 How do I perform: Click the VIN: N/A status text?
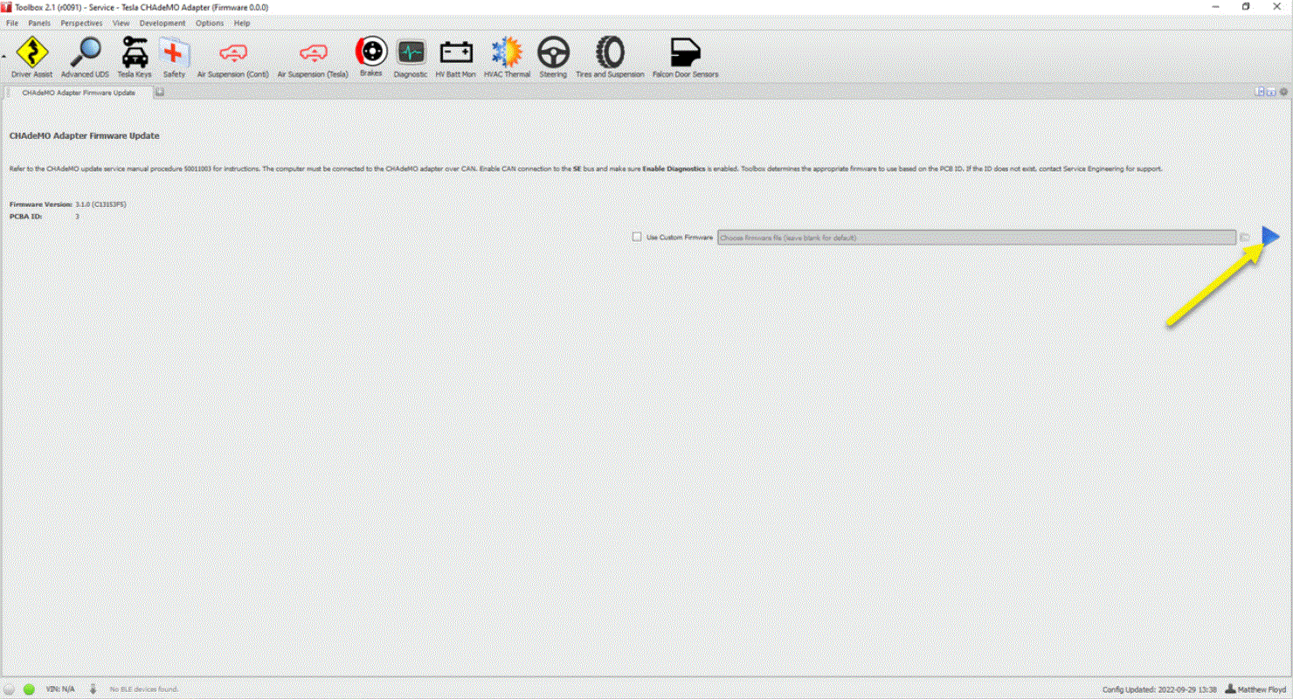tap(60, 689)
